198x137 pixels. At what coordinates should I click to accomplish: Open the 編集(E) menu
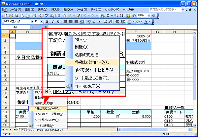29,10
